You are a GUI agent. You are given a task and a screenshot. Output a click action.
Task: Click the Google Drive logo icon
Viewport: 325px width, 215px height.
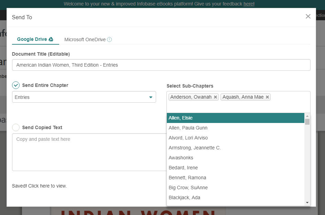[x=51, y=39]
